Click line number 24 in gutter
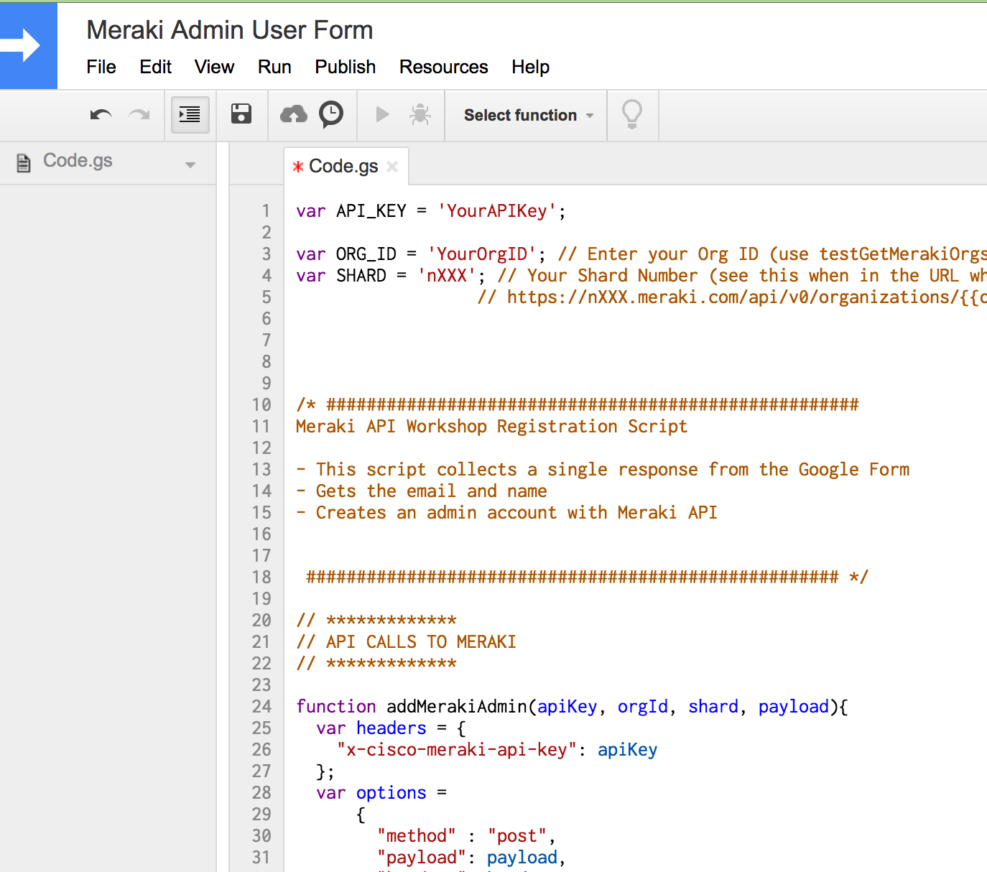This screenshot has height=872, width=987. (x=261, y=707)
